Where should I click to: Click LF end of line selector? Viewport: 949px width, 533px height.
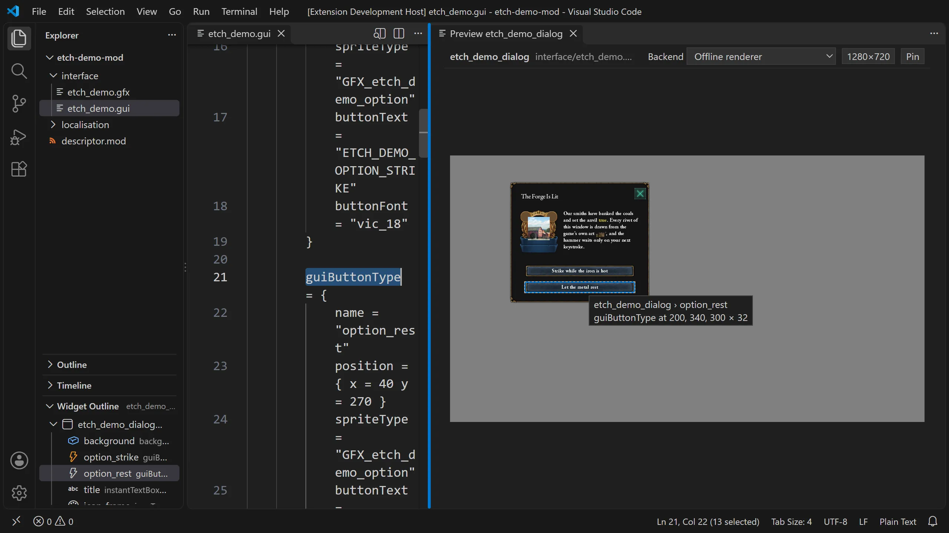[863, 522]
